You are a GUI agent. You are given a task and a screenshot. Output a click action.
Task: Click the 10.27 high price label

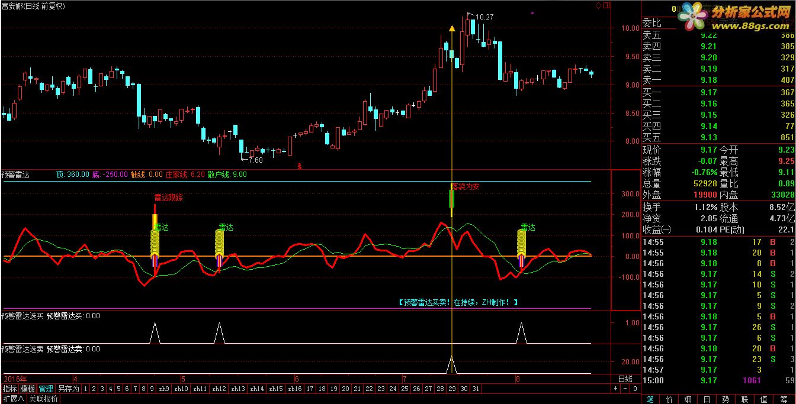(x=484, y=17)
